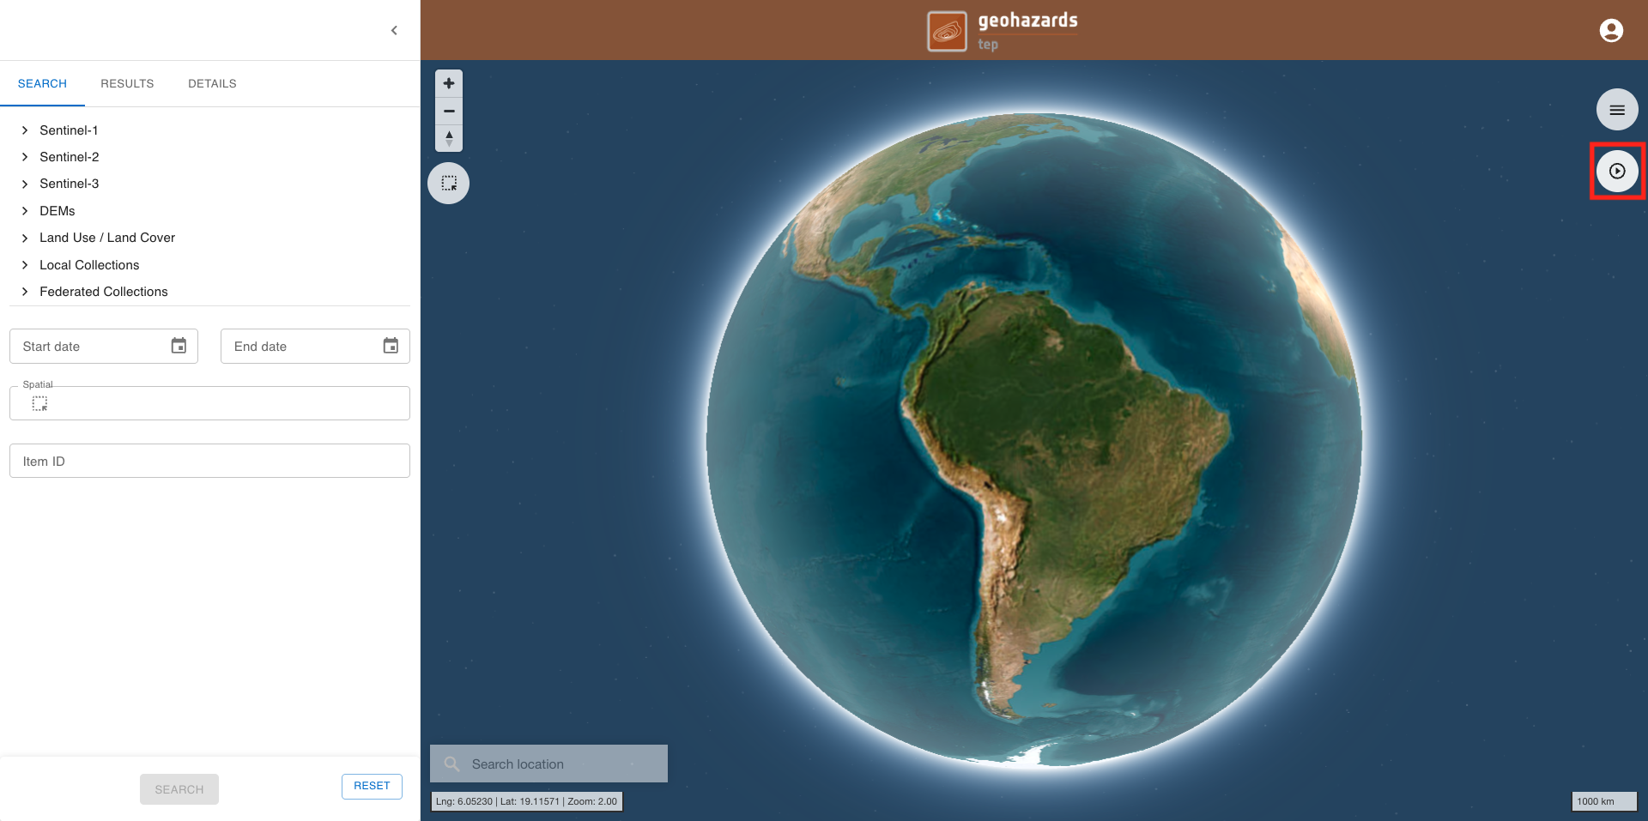Switch to the DETAILS tab
Viewport: 1648px width, 821px height.
pyautogui.click(x=212, y=83)
